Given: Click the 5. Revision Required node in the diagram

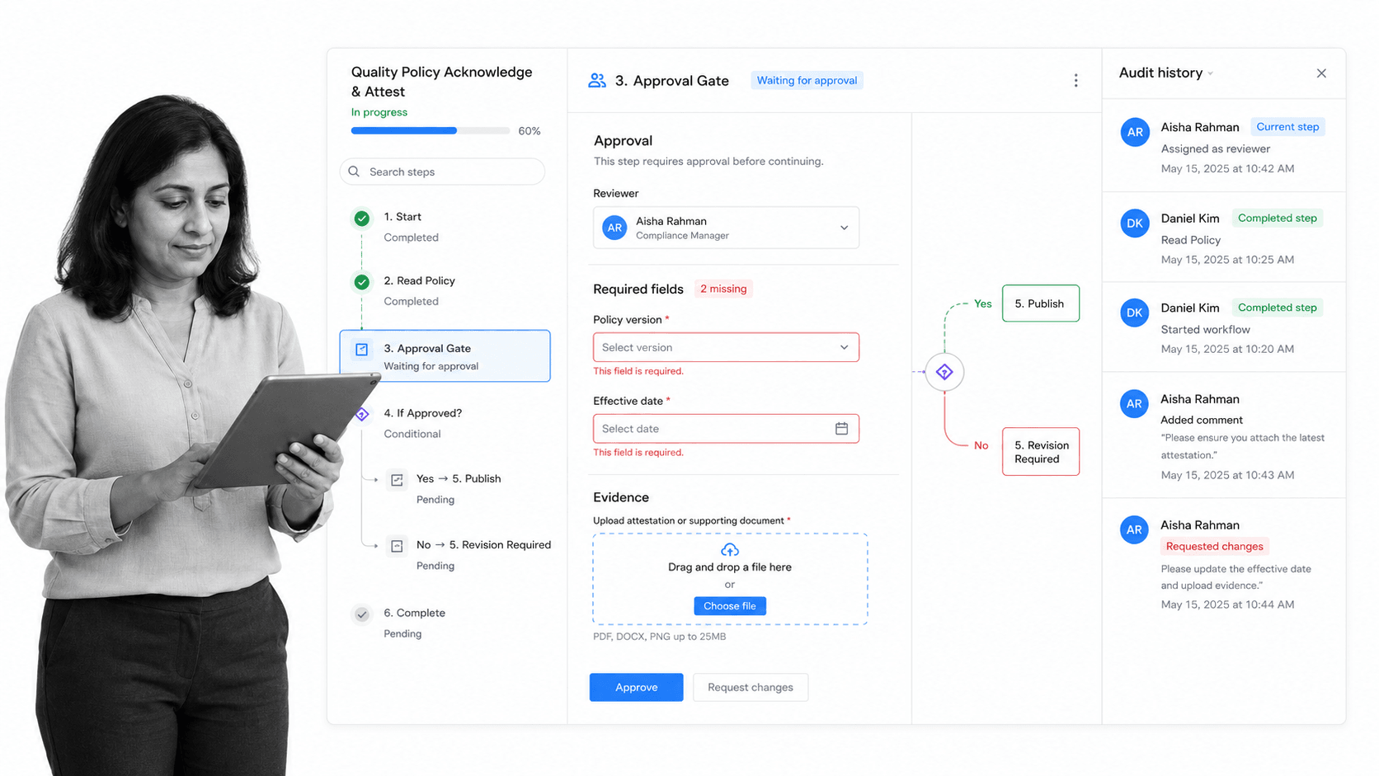Looking at the screenshot, I should coord(1041,452).
